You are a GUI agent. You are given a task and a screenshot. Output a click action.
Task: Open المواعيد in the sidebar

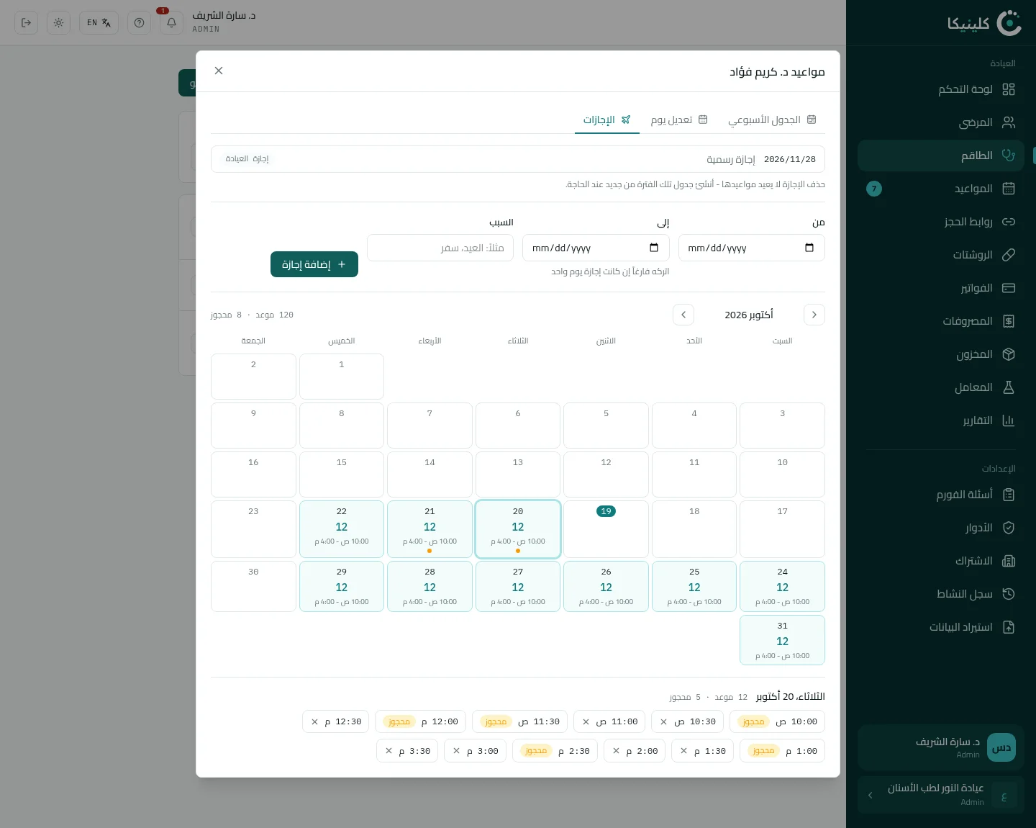[x=941, y=189]
